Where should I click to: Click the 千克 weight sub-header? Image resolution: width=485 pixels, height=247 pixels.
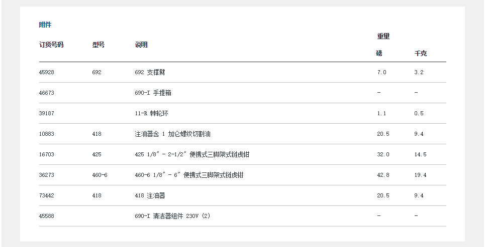[420, 53]
